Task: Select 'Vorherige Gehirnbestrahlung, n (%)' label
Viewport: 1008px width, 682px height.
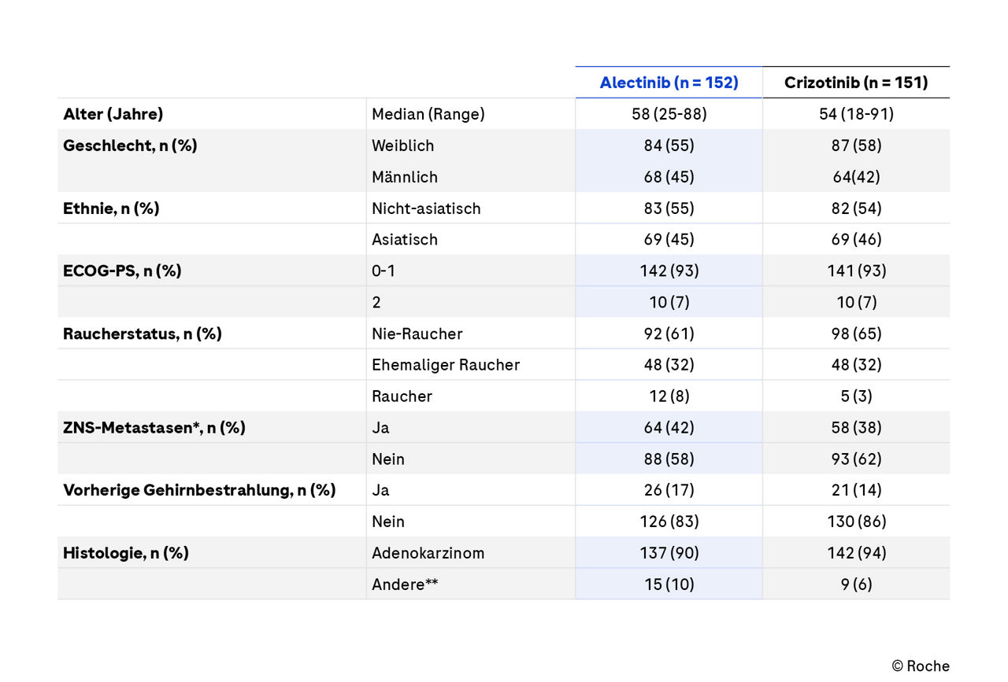Action: coord(199,490)
